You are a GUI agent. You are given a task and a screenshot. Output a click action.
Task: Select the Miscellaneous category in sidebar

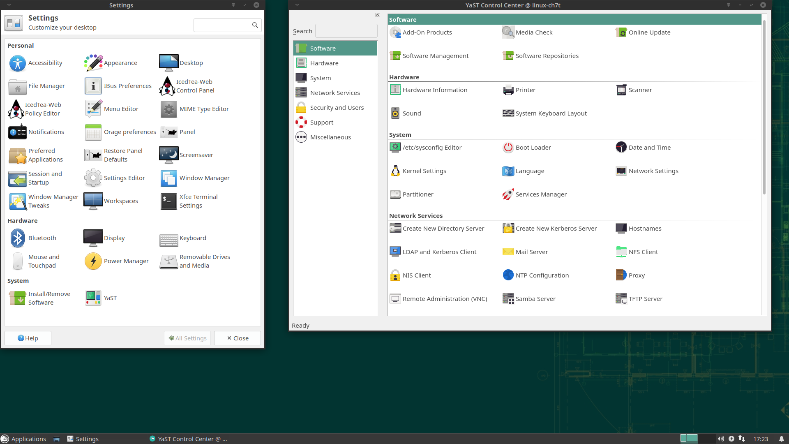tap(330, 137)
